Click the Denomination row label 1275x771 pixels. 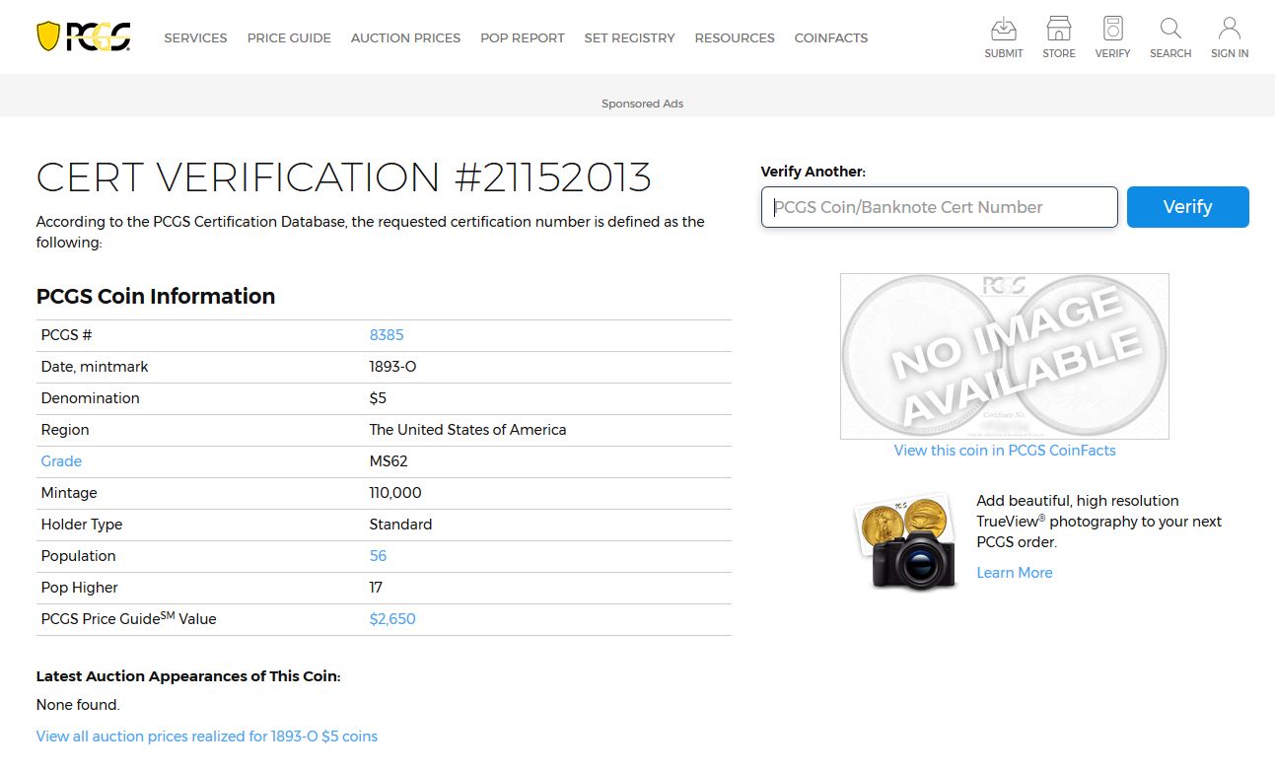tap(90, 398)
